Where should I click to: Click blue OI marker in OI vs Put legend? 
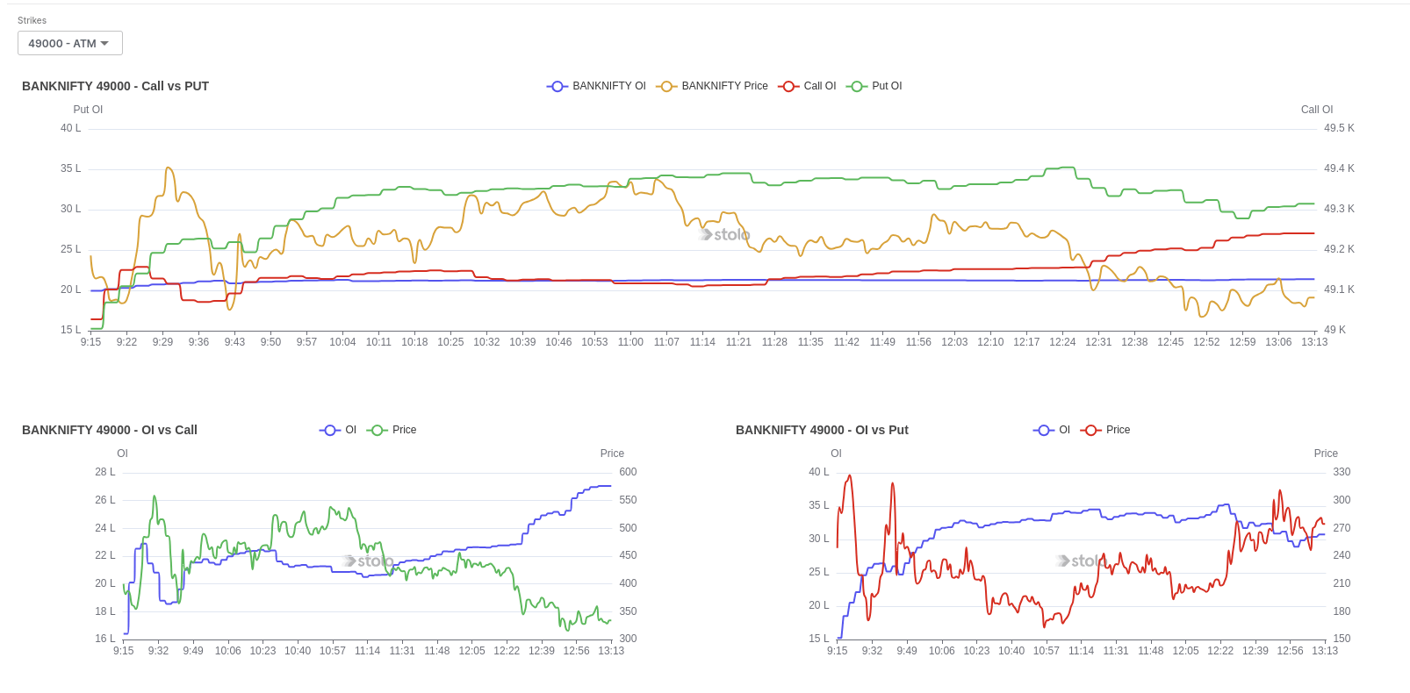pyautogui.click(x=1044, y=430)
